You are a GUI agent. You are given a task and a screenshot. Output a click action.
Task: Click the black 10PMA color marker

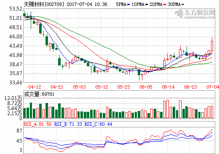147,5
